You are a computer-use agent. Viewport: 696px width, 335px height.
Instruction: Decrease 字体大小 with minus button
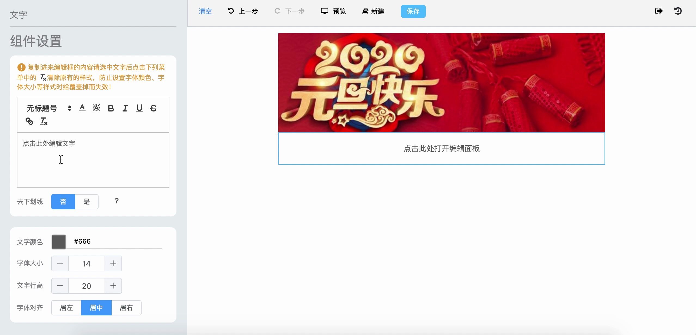[x=60, y=263]
